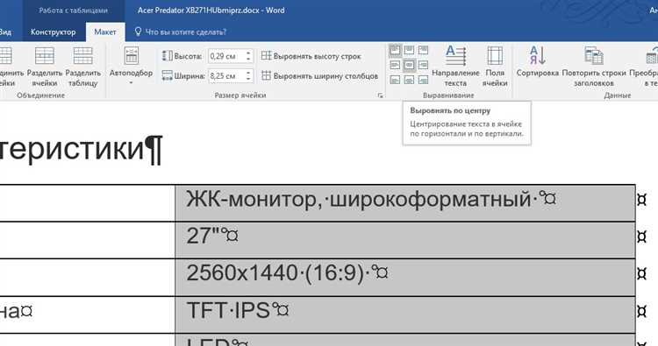
Task: Click the table cell containing 27"
Action: pos(405,240)
